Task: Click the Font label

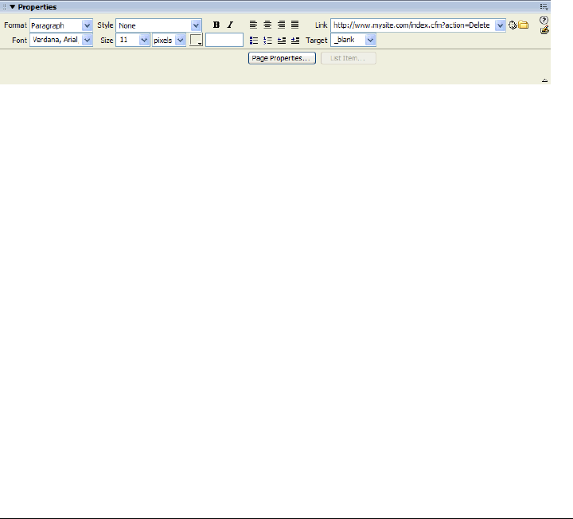Action: coord(19,41)
